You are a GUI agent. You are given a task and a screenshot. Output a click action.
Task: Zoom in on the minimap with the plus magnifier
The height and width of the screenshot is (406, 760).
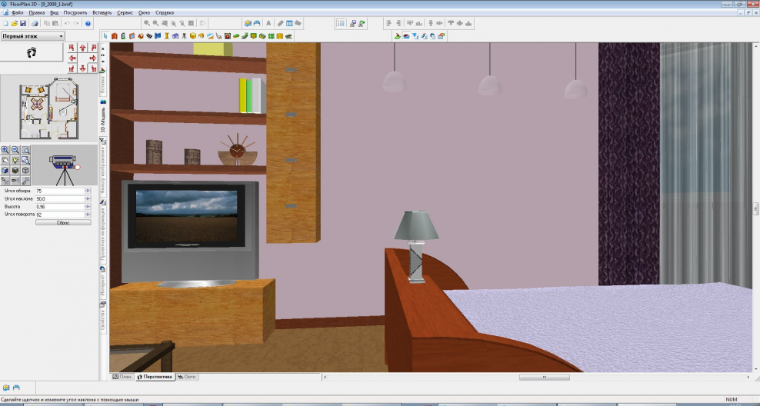[x=5, y=150]
